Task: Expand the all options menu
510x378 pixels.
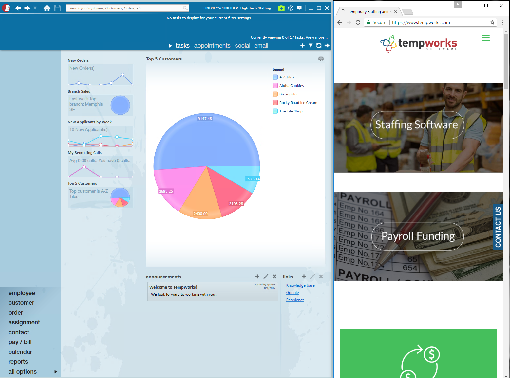Action: (33, 372)
